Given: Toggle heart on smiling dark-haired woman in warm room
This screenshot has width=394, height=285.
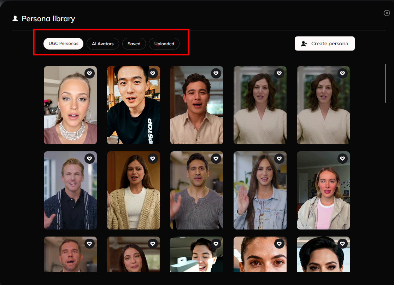Looking at the screenshot, I should click(x=153, y=244).
